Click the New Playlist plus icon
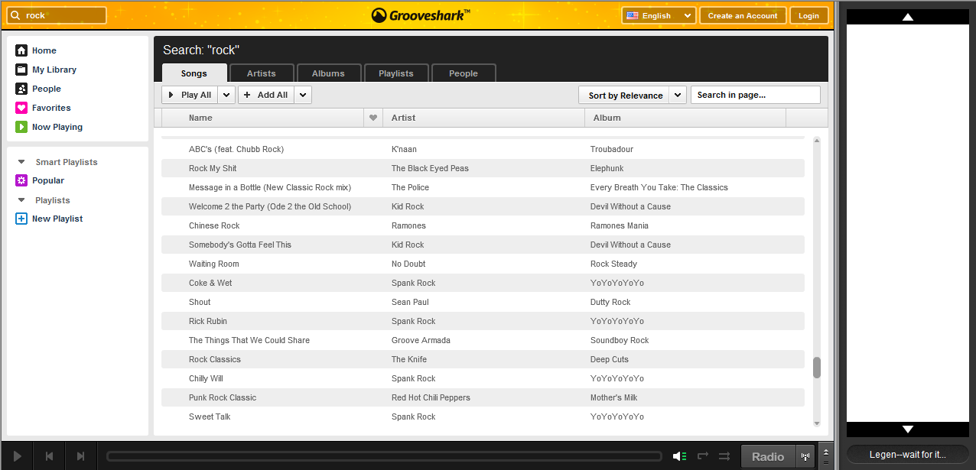 21,219
